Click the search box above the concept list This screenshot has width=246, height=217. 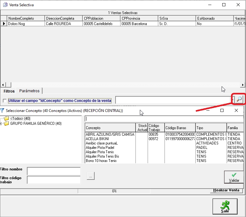[164, 119]
